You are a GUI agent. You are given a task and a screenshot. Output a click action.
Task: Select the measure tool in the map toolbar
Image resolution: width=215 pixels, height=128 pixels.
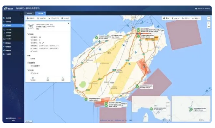click(166, 18)
